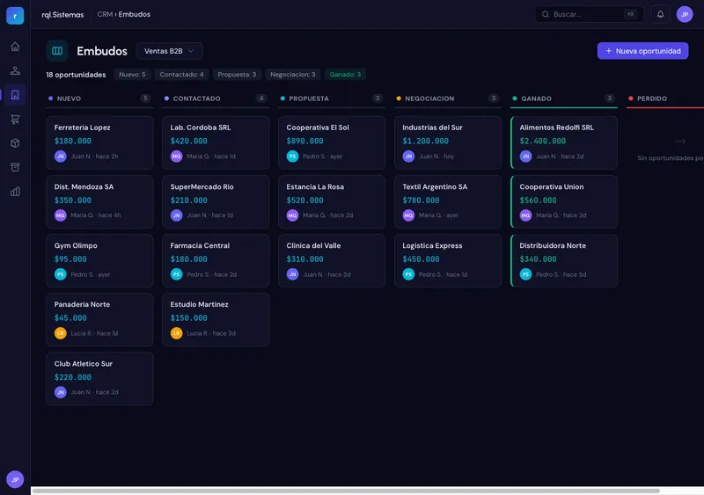704x495 pixels.
Task: Click PS avatar on Cooperativa El Sol card
Action: [292, 157]
